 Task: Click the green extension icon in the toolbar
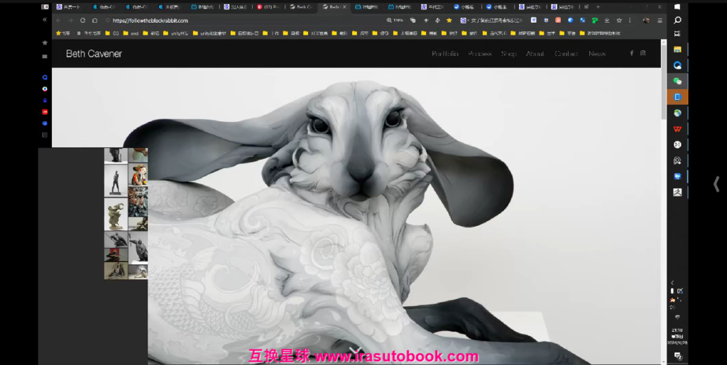[594, 21]
